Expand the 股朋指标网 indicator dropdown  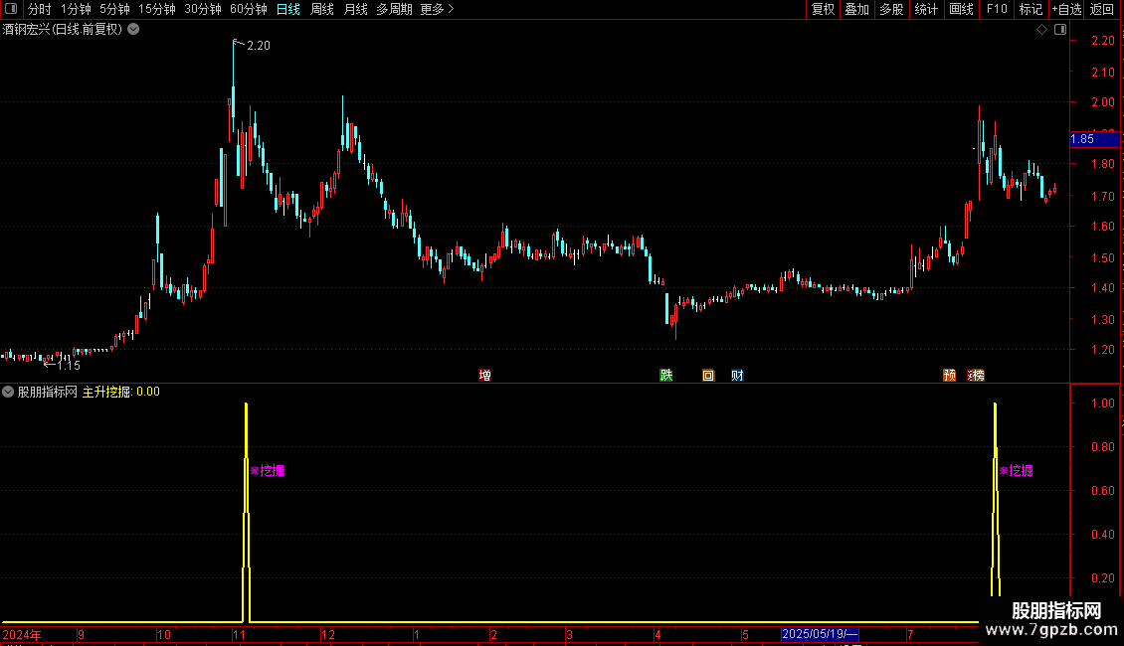coord(8,392)
